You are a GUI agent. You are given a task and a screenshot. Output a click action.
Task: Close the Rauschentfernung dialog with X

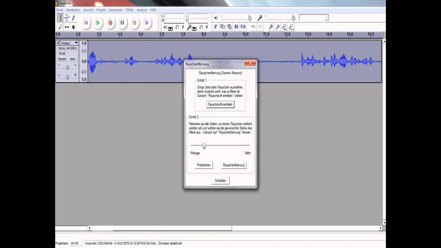pyautogui.click(x=250, y=63)
